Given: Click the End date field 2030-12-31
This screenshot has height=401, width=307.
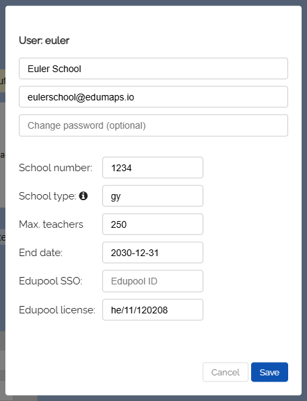Looking at the screenshot, I should 153,253.
